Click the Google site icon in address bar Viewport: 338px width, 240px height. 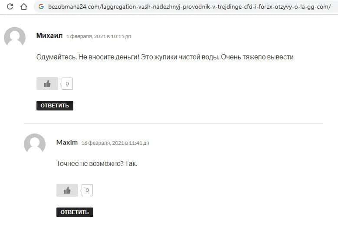[x=41, y=6]
